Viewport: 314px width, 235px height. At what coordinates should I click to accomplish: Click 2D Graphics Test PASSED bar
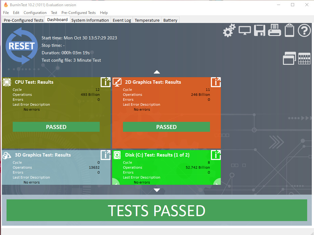click(166, 127)
